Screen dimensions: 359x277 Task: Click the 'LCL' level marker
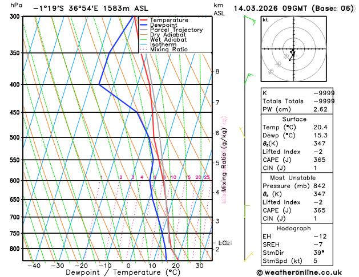pyautogui.click(x=224, y=243)
